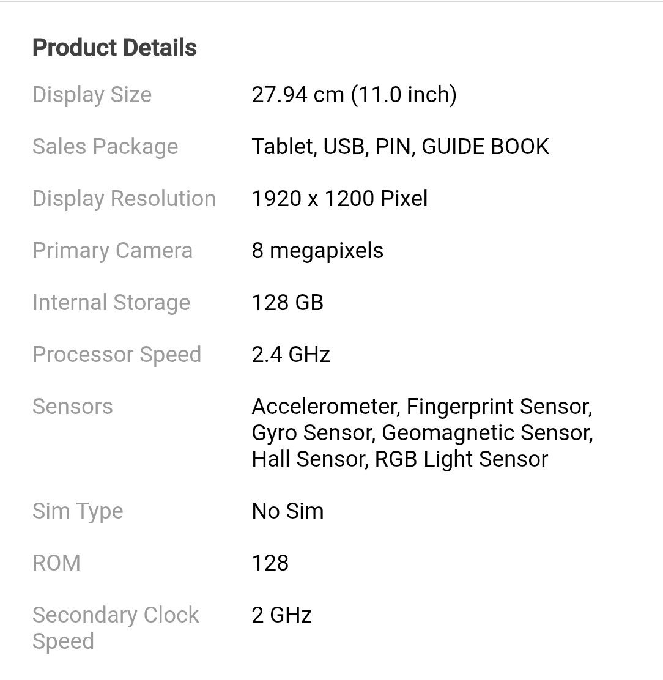This screenshot has height=680, width=663.
Task: Click the ROM label
Action: [x=56, y=563]
